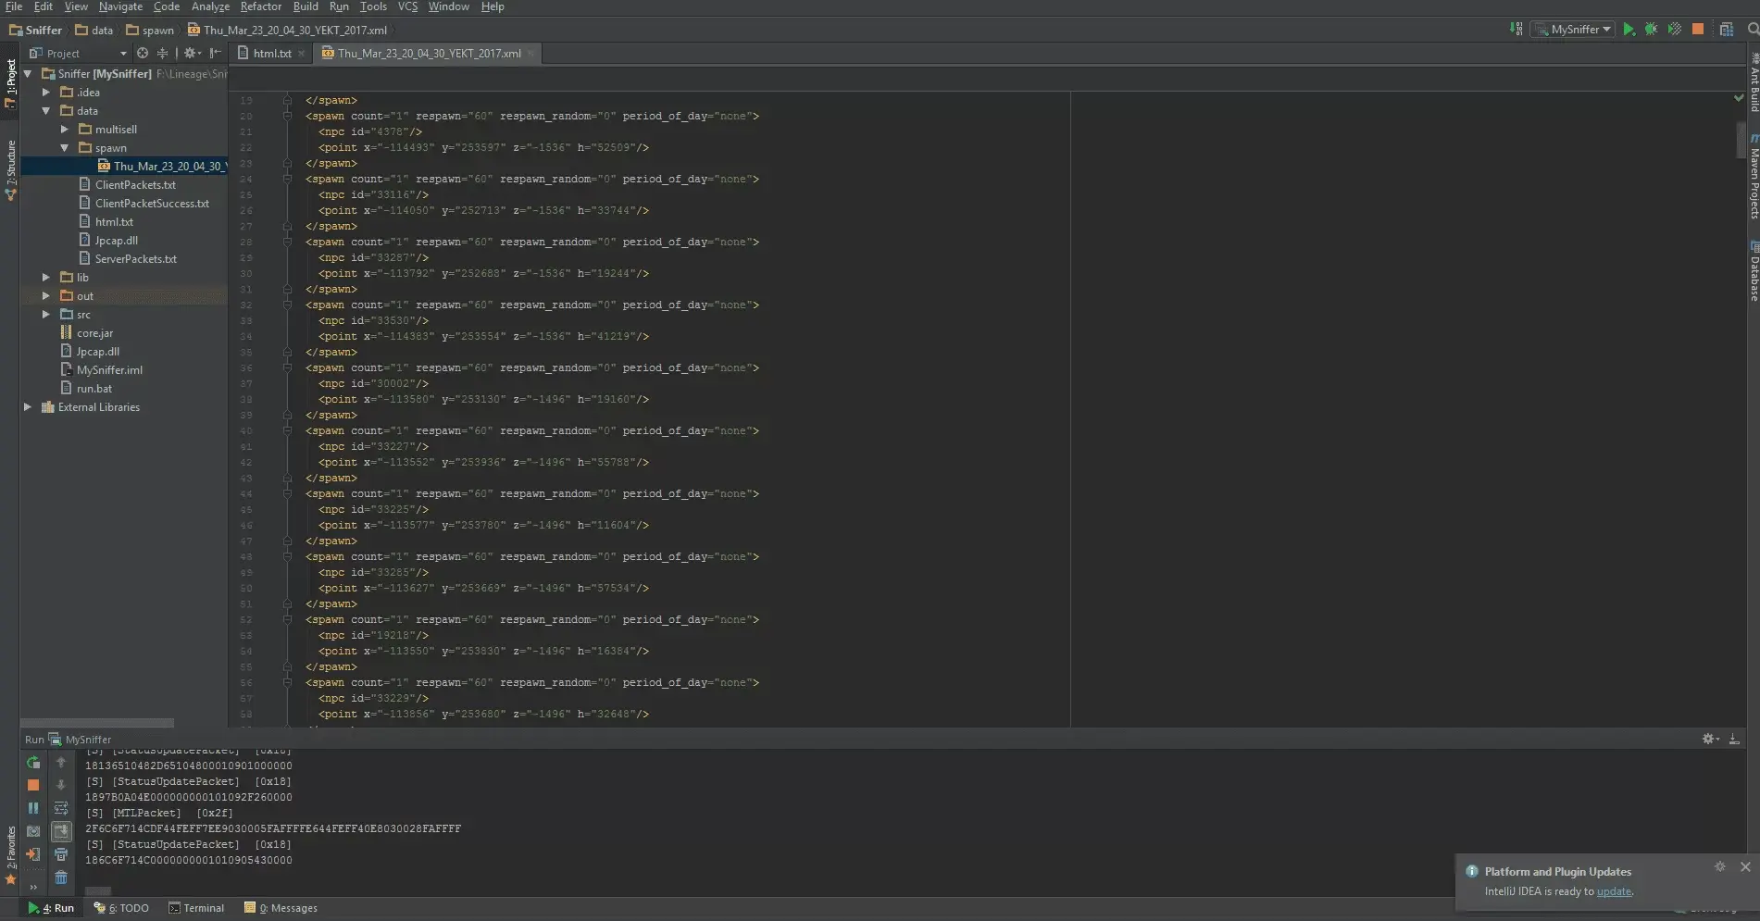
Task: Open notification settings gear in the updates popup
Action: tap(1719, 867)
